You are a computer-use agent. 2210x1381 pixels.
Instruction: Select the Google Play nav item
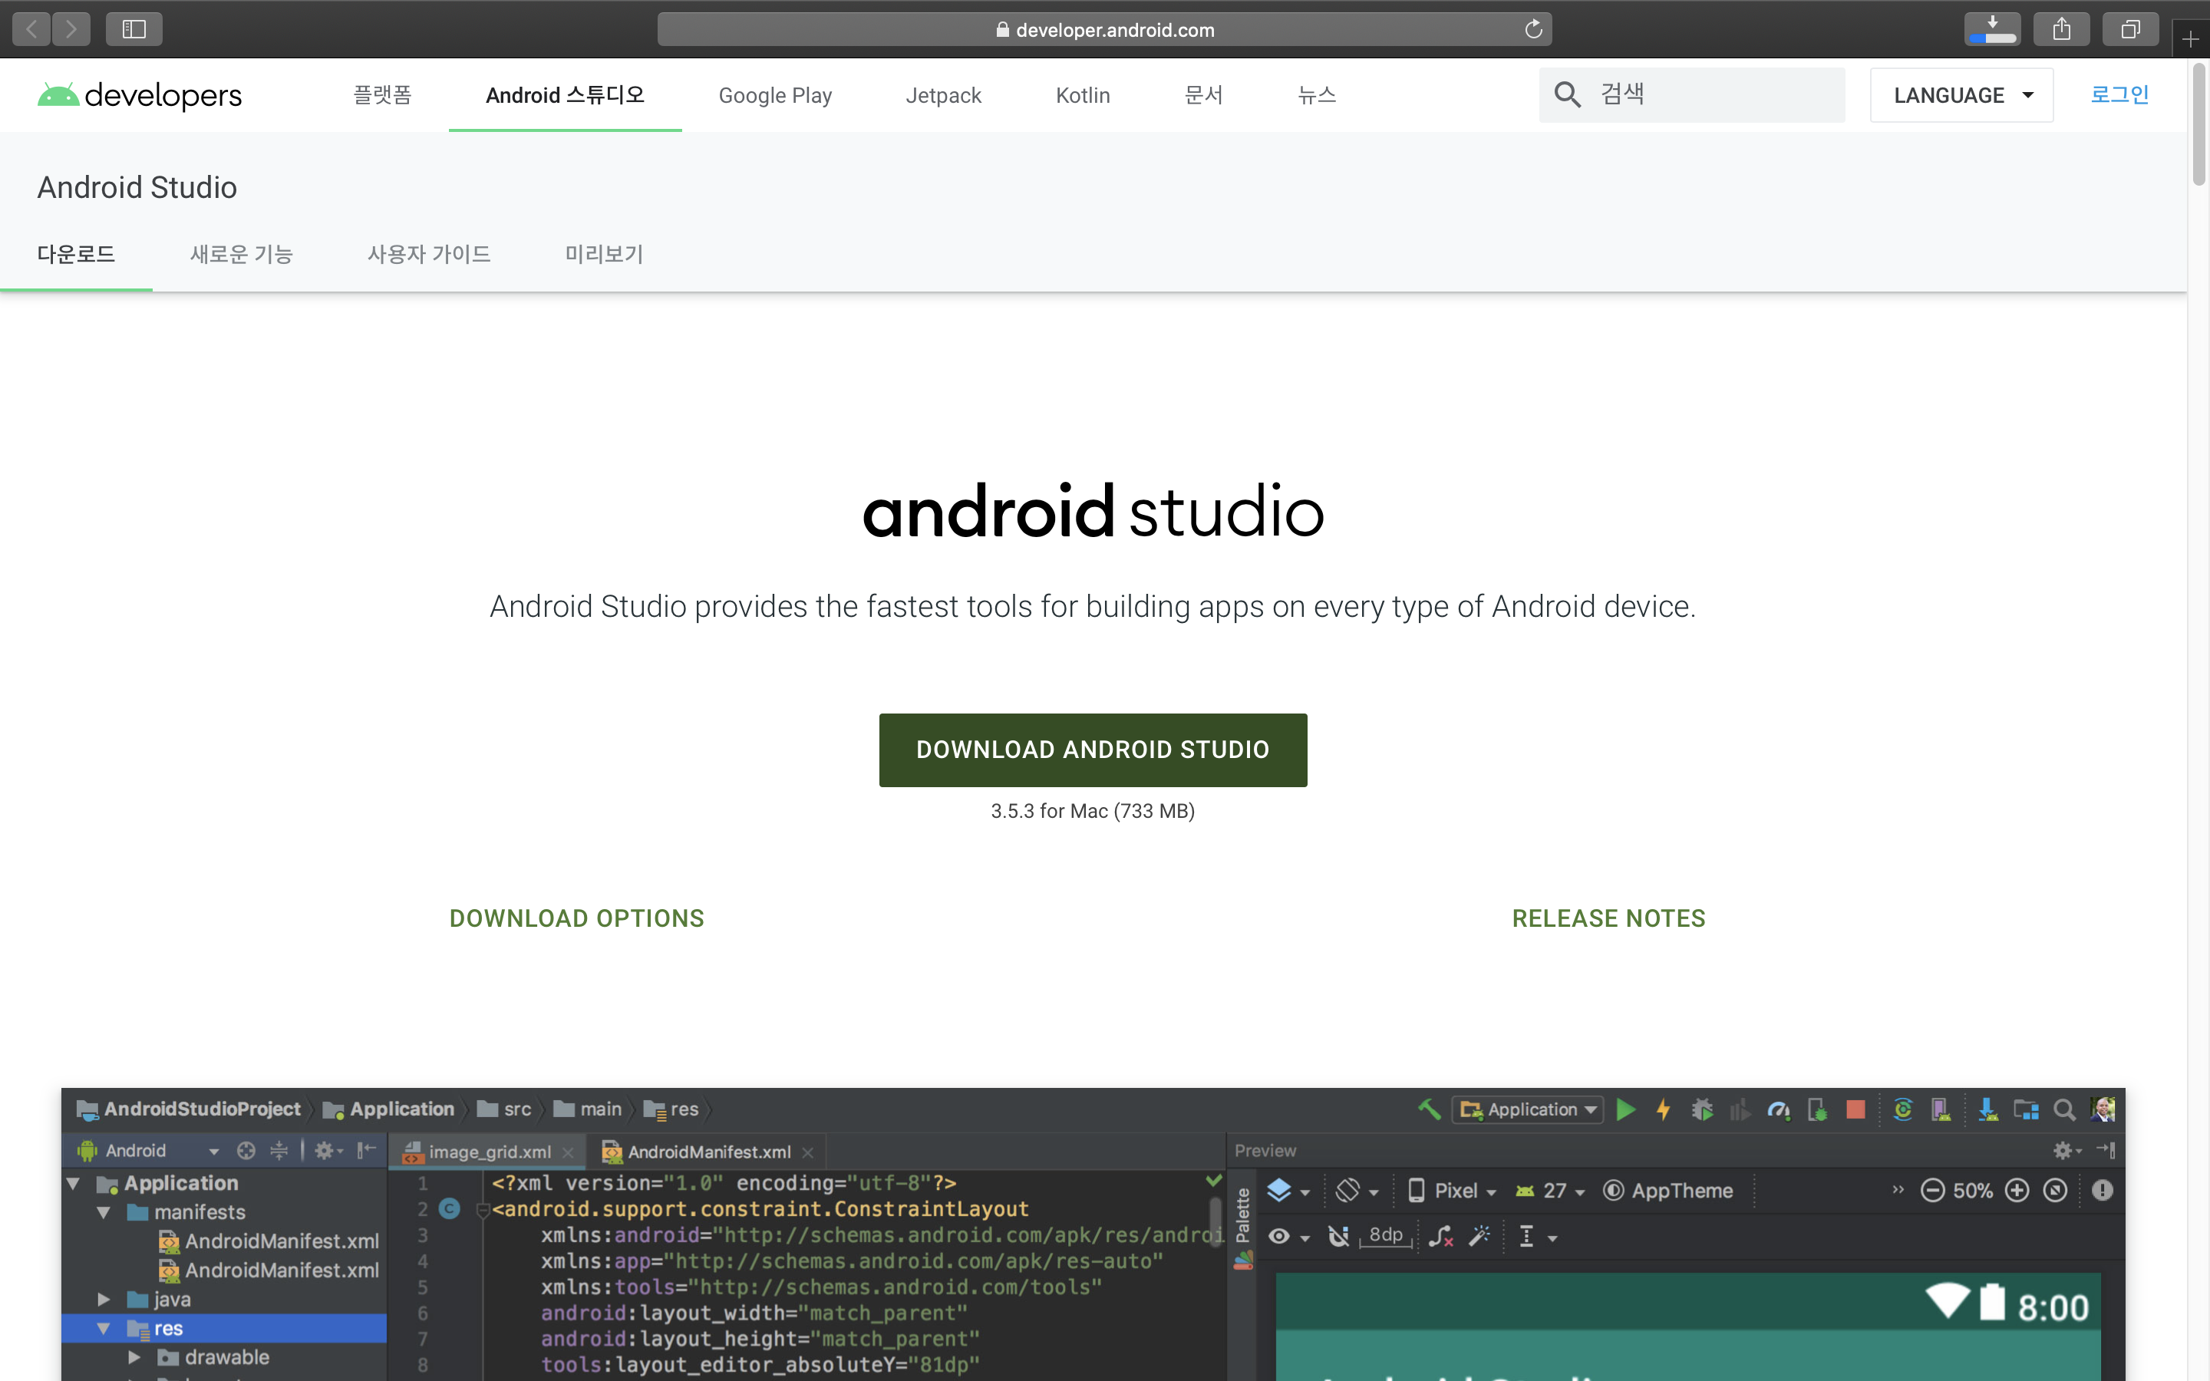(x=774, y=95)
